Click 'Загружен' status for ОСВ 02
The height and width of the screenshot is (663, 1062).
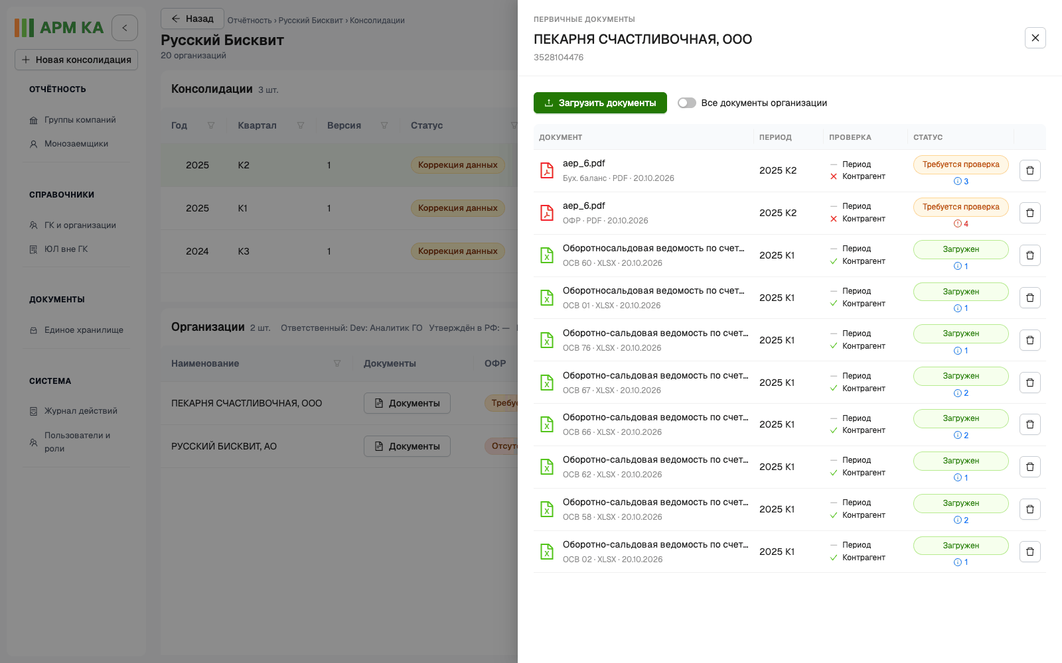[960, 546]
